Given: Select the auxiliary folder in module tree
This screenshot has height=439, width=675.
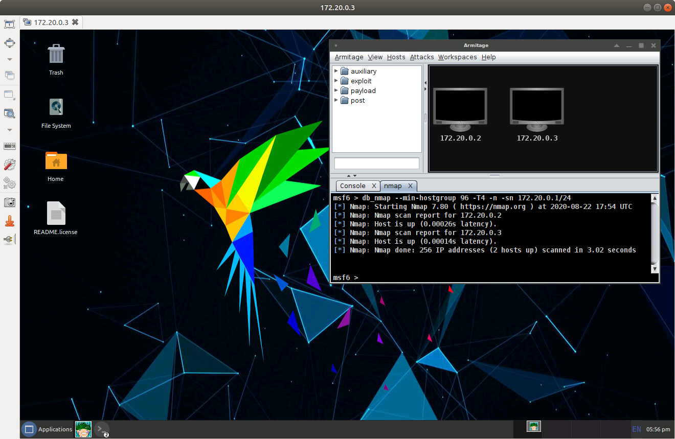Looking at the screenshot, I should (x=358, y=72).
